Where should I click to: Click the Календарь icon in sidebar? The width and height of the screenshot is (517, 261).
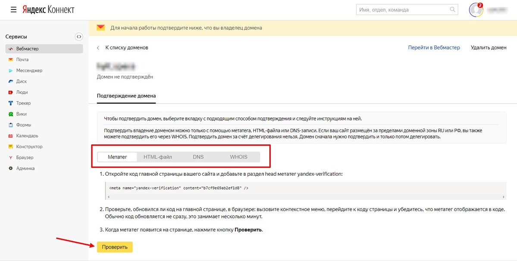coord(10,136)
